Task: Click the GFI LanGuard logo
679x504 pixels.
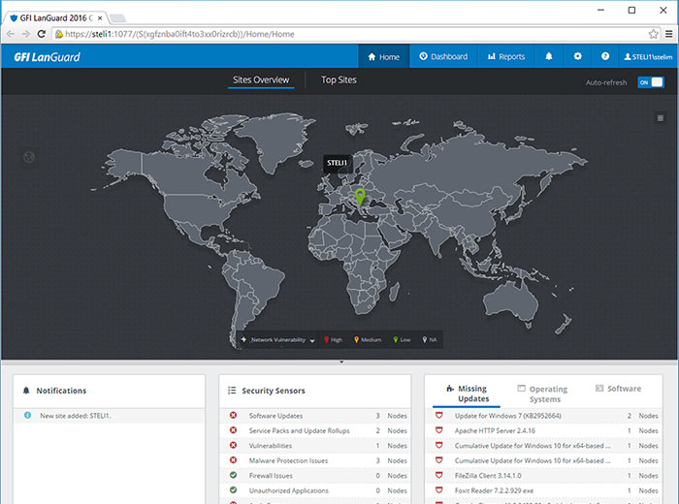Action: tap(47, 56)
